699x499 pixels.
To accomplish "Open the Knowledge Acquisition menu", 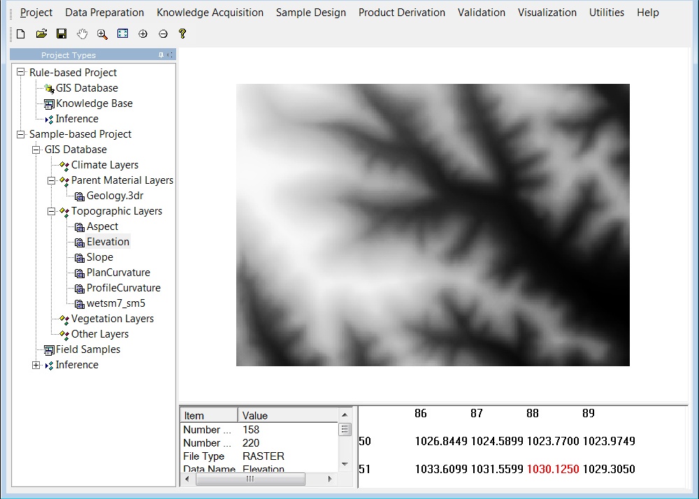I will (210, 13).
